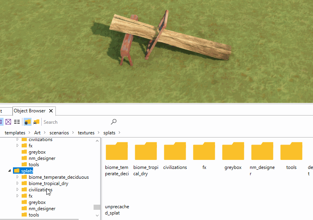This screenshot has width=313, height=220.
Task: Go to Art in the breadcrumb
Action: click(37, 133)
